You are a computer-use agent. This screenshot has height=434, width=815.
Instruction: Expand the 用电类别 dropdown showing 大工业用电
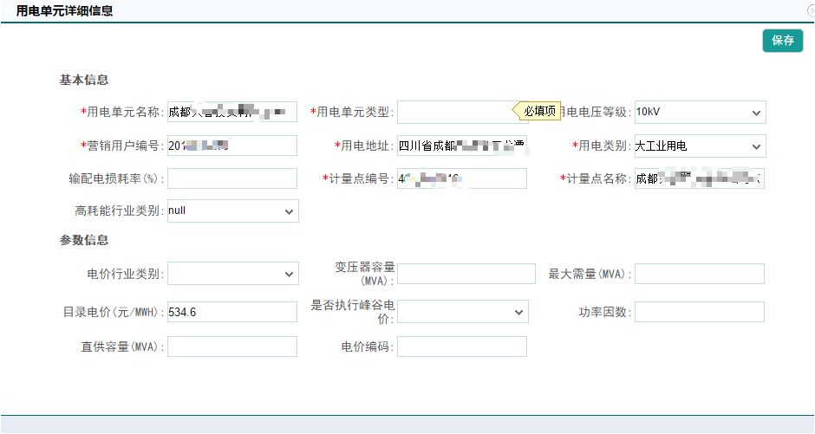(x=700, y=146)
